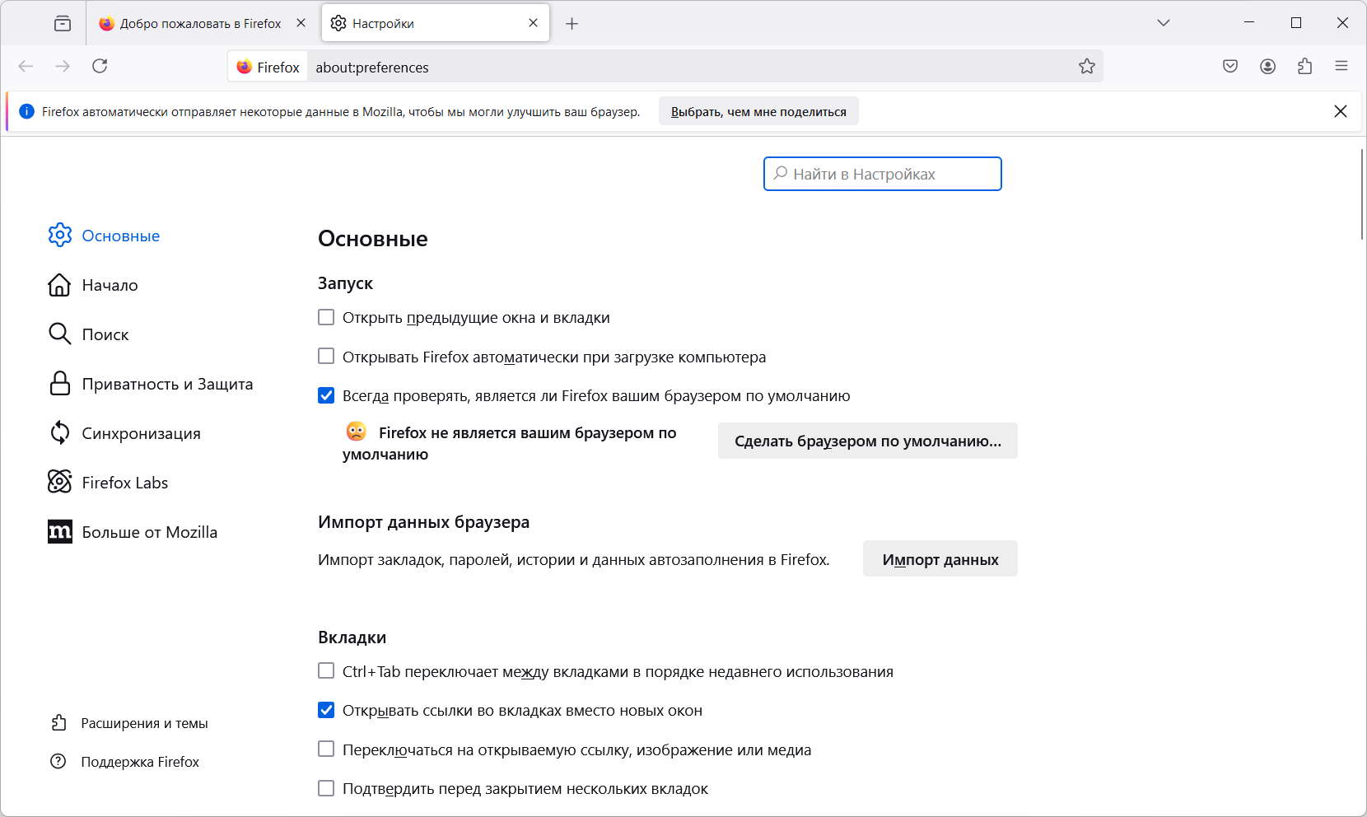
Task: Close the 'Добро пожаловать в Firefox' tab
Action: 301,23
